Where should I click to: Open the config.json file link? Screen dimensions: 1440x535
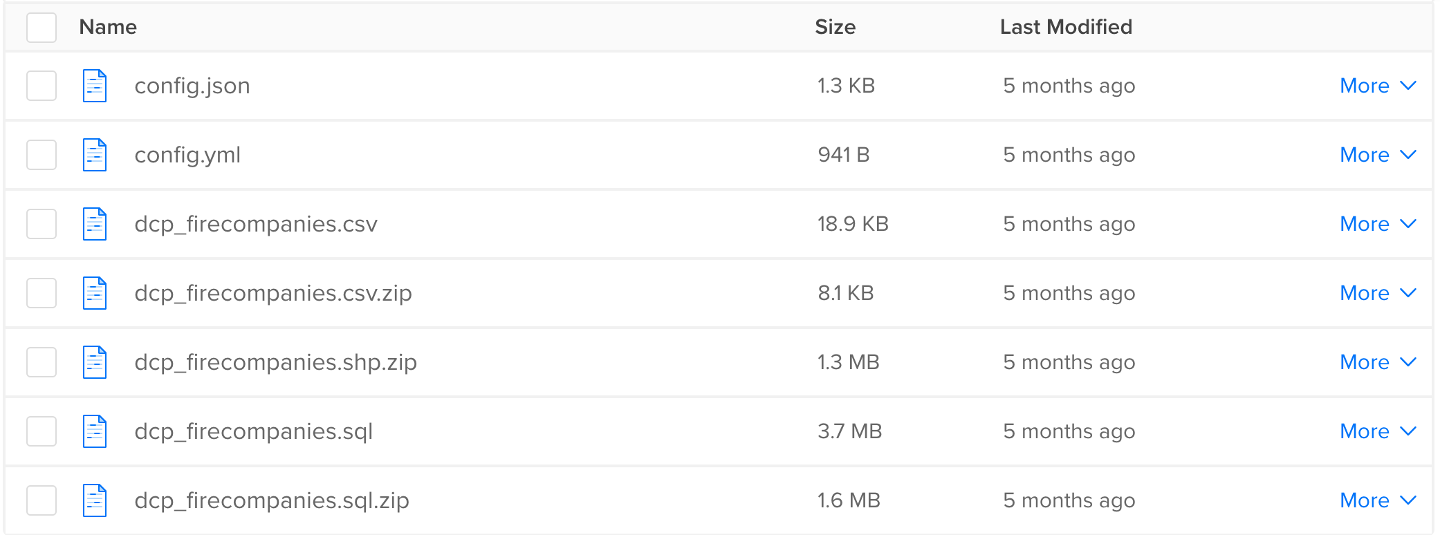coord(192,86)
